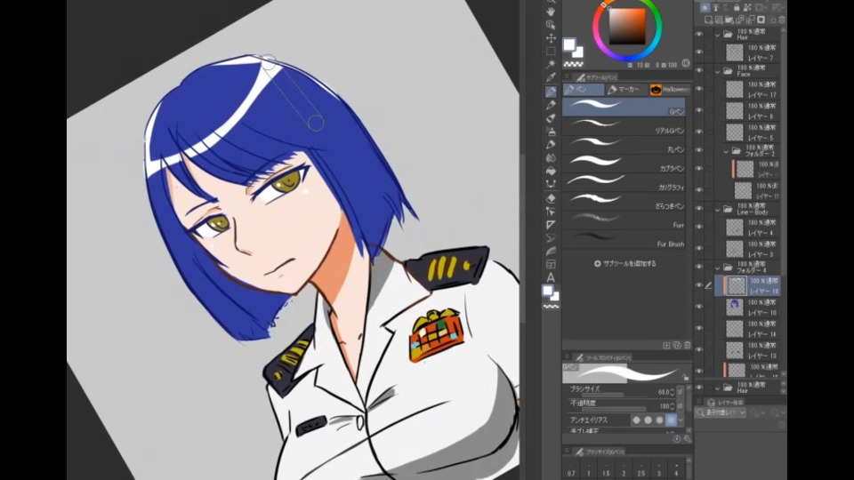The width and height of the screenshot is (854, 480).
Task: Select the Pencil tool
Action: pos(551,105)
